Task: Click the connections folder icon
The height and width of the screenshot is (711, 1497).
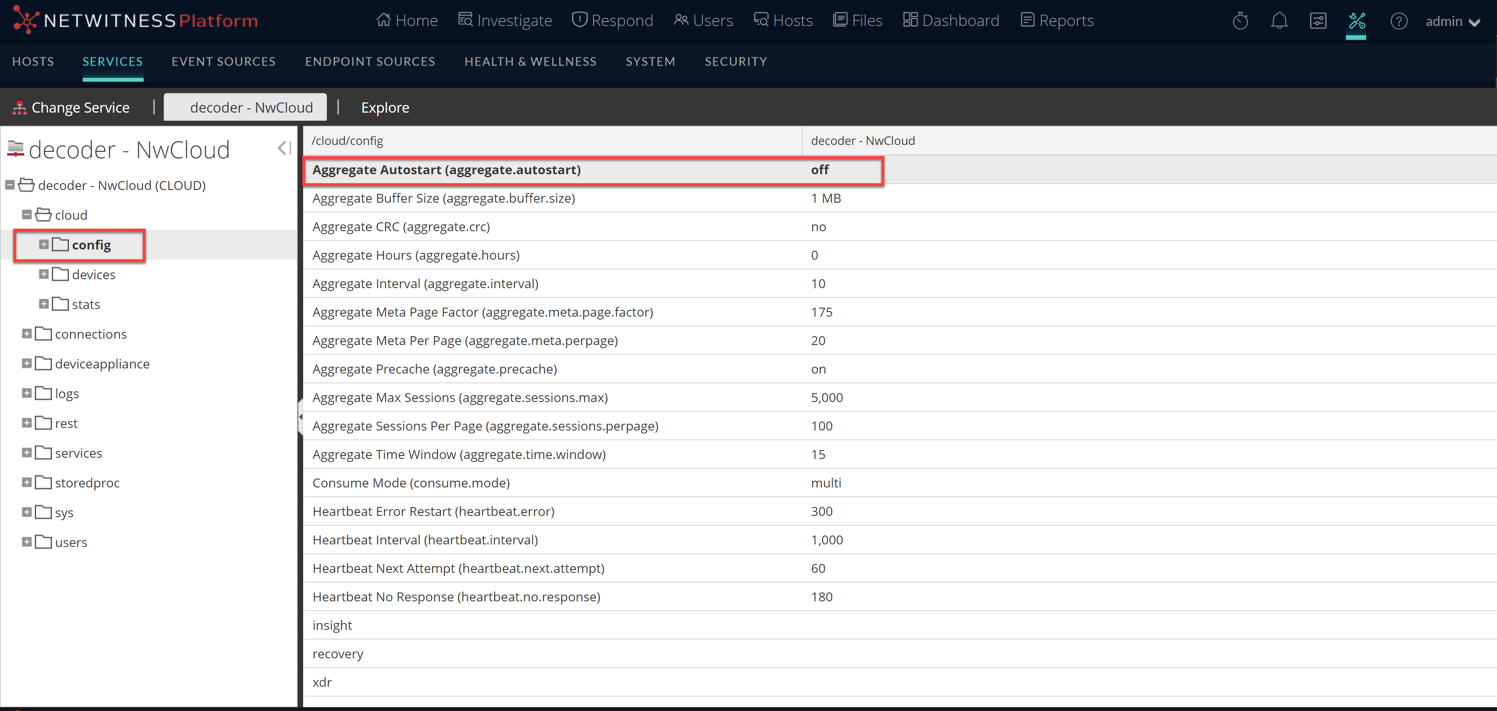Action: (44, 334)
